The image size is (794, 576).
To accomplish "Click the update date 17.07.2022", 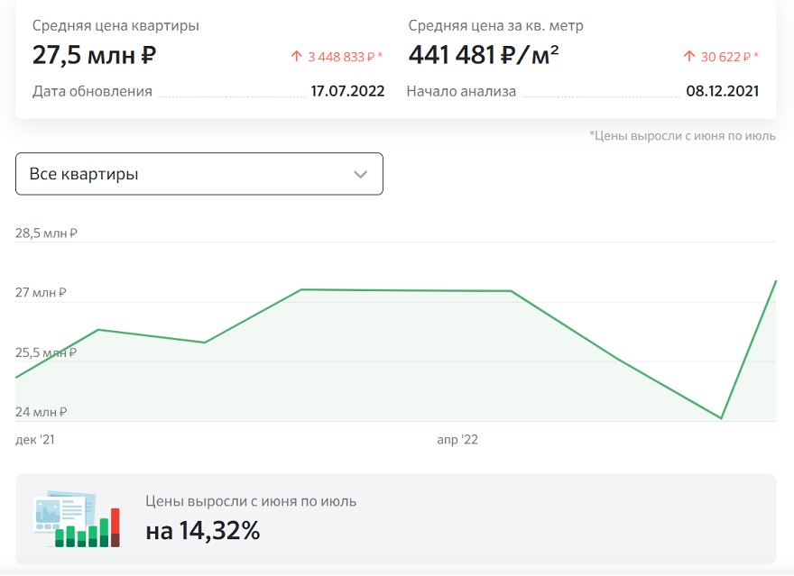I will 347,91.
